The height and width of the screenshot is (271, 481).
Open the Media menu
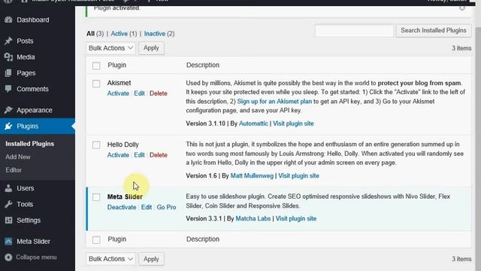(26, 57)
